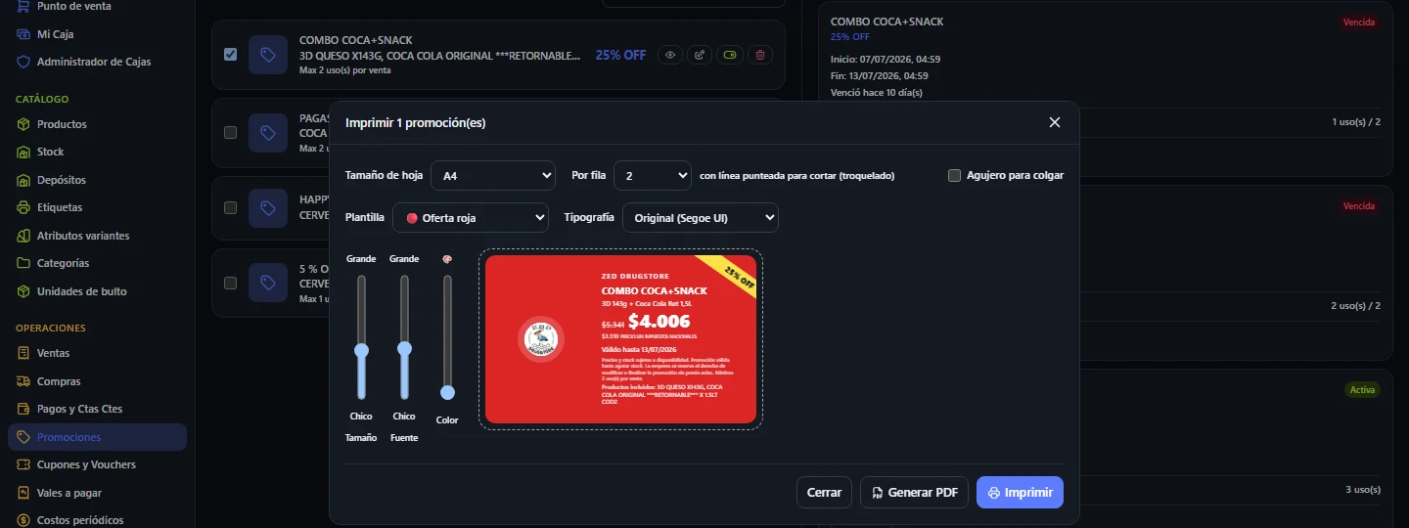
Task: Click the tag icon of the HAPPY promotion row
Action: [268, 207]
